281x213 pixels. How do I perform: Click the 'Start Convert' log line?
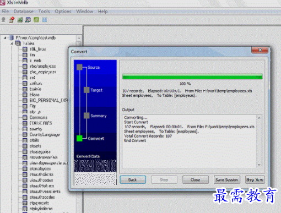(136, 122)
